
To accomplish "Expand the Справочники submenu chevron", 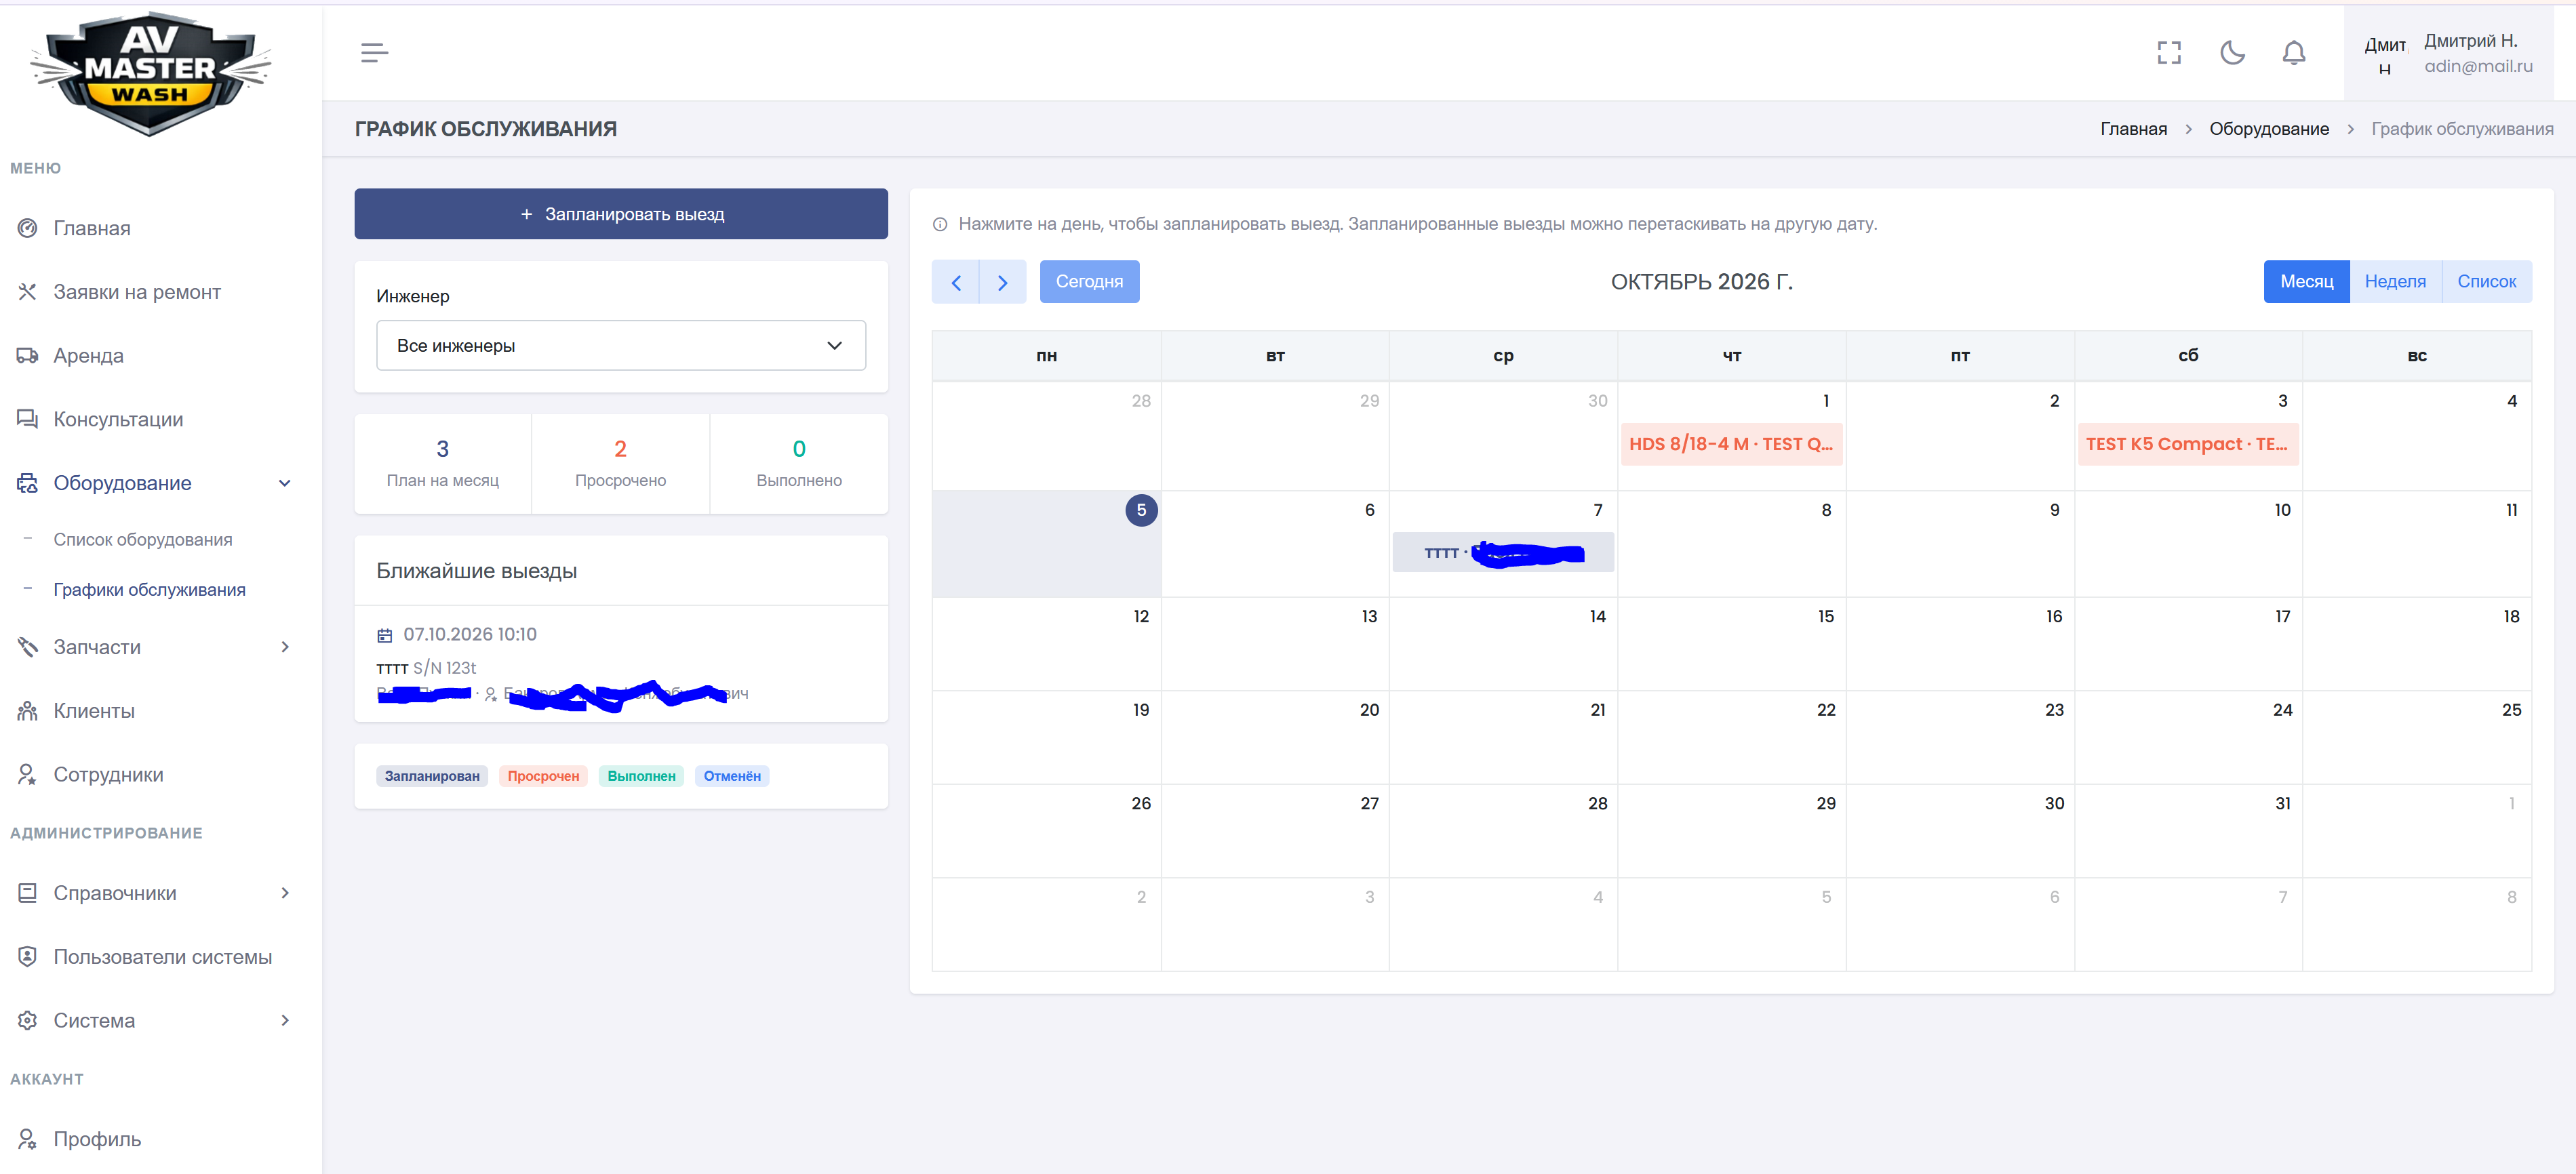I will click(285, 893).
